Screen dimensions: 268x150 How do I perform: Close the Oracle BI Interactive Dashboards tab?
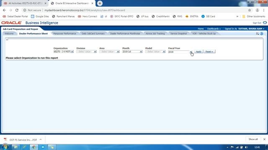point(92,3)
